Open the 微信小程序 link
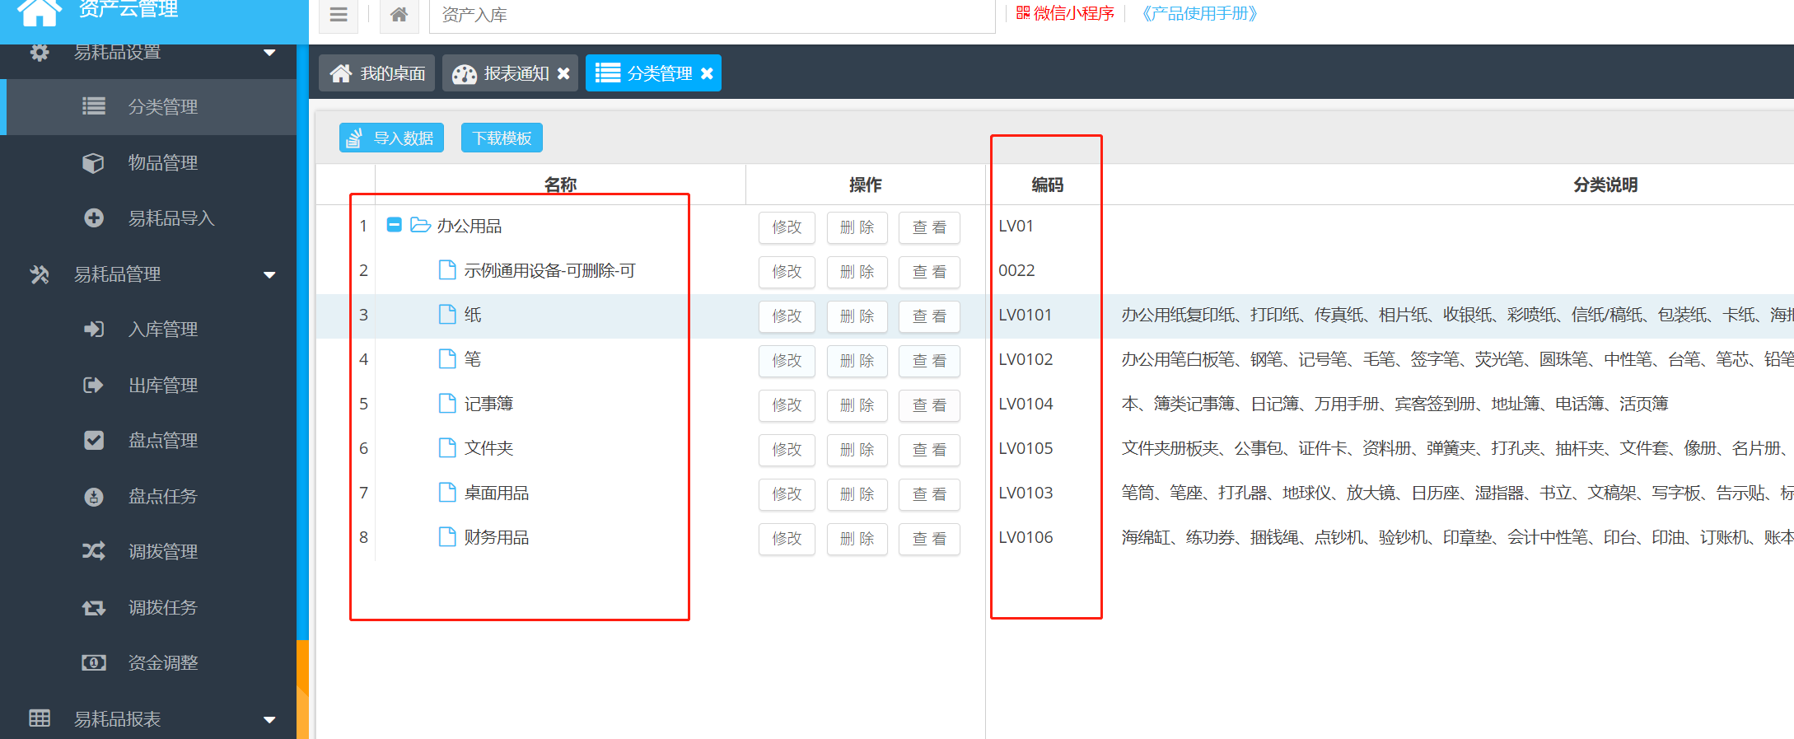This screenshot has width=1794, height=739. pyautogui.click(x=1065, y=13)
